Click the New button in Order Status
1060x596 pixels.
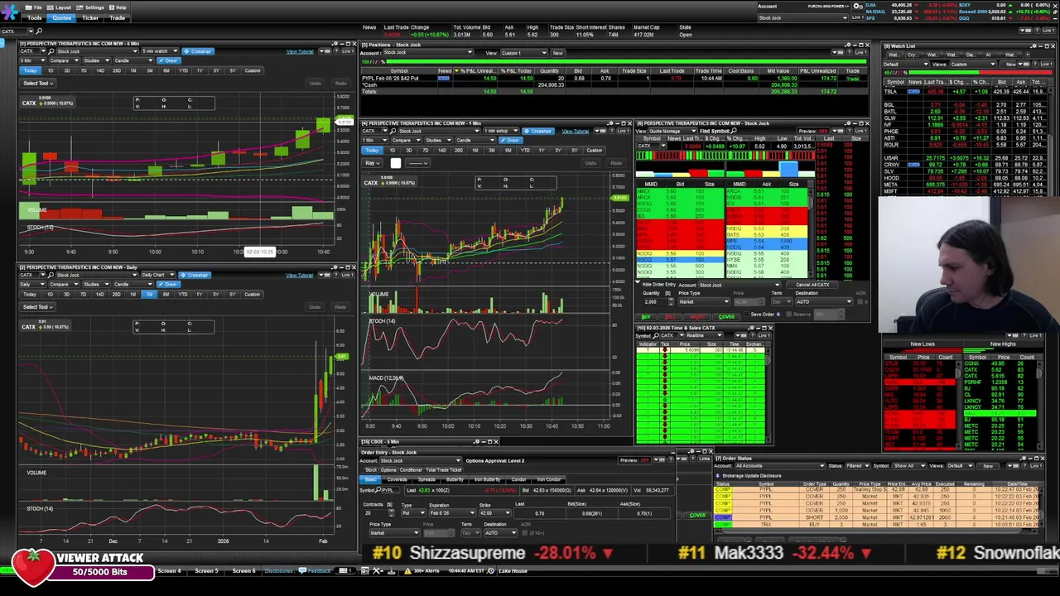click(988, 465)
